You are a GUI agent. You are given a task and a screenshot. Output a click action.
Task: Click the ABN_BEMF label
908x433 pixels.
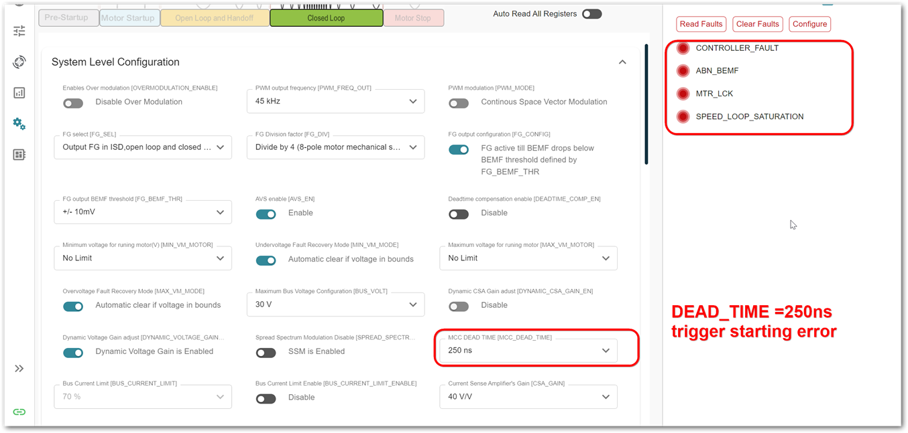717,71
